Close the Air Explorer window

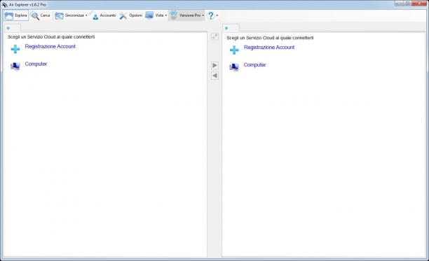pos(419,3)
